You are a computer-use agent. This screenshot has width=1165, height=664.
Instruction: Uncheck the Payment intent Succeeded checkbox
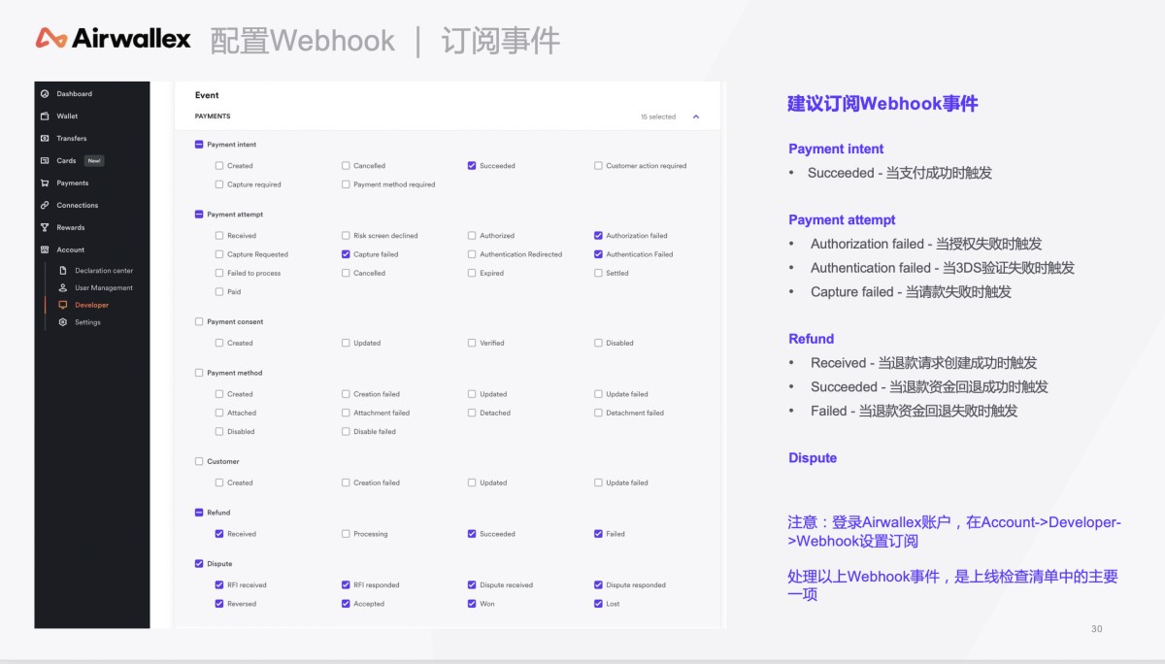click(x=472, y=166)
